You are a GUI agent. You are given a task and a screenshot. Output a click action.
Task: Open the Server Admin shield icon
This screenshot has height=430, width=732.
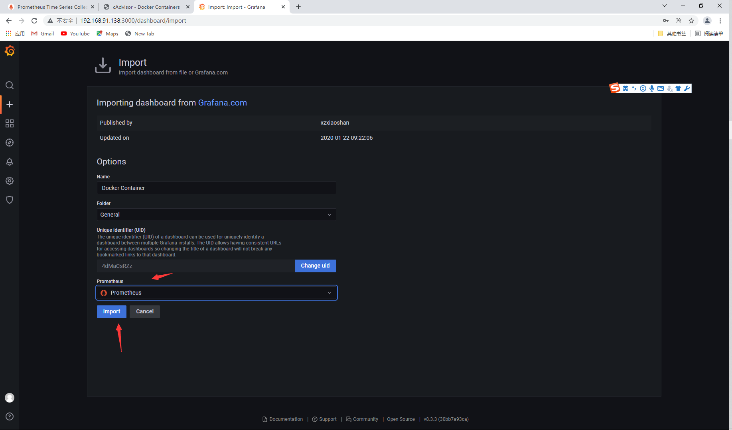10,200
